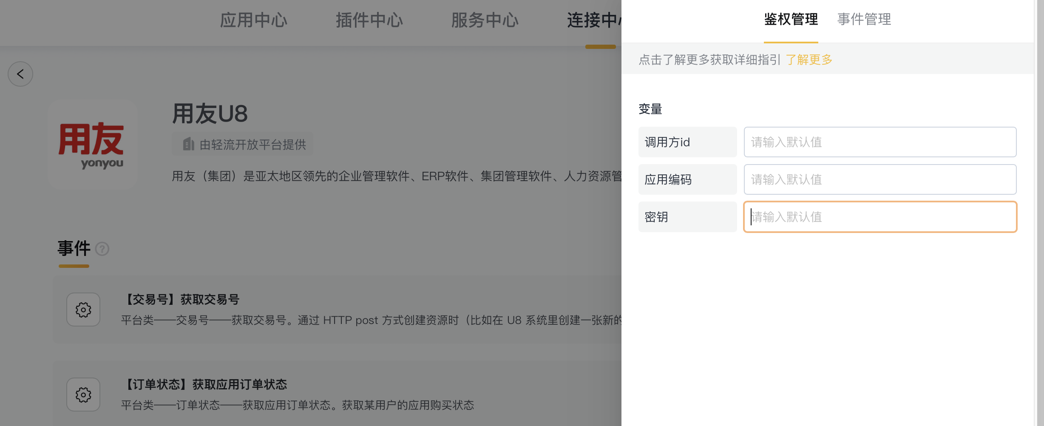Click the 变量 section heading
The height and width of the screenshot is (426, 1044).
650,109
